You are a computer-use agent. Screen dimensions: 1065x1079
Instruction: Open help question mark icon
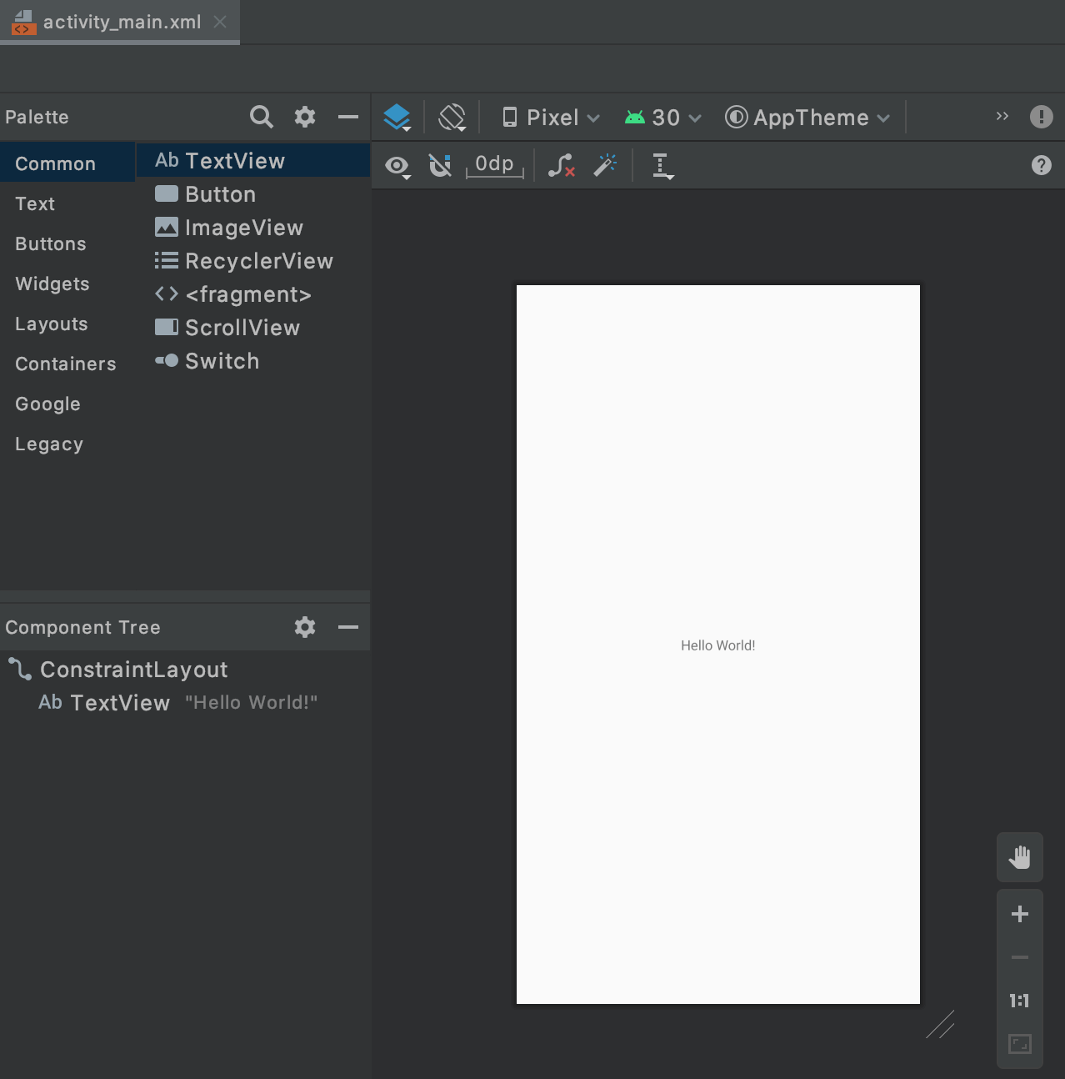pyautogui.click(x=1042, y=165)
